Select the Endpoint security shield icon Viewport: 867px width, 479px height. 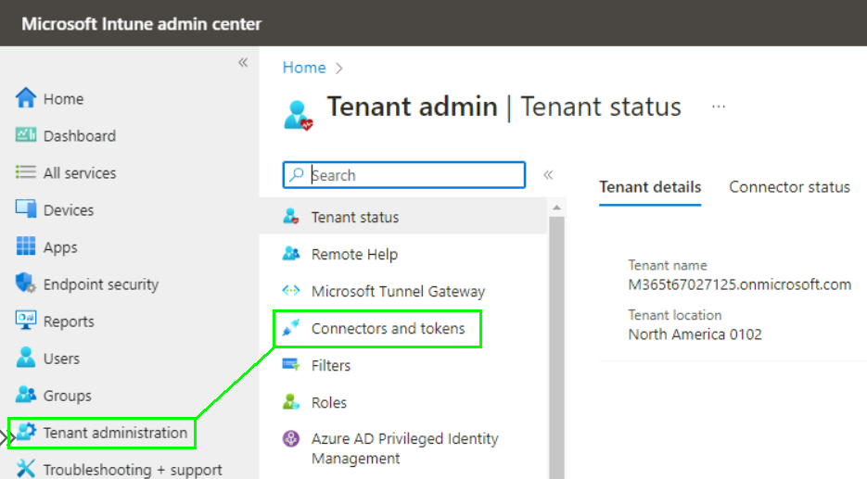[x=26, y=284]
